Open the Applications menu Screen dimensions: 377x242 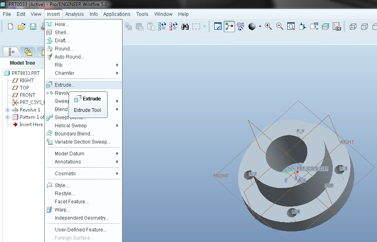point(117,14)
